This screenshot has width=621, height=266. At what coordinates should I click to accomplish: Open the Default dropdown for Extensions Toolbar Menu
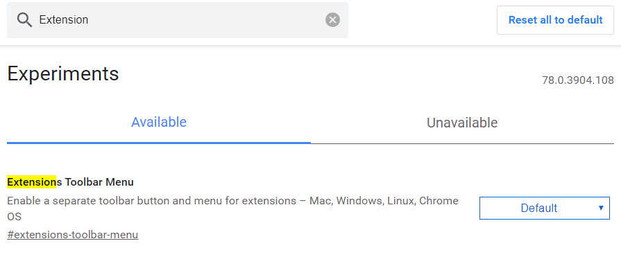pyautogui.click(x=545, y=208)
